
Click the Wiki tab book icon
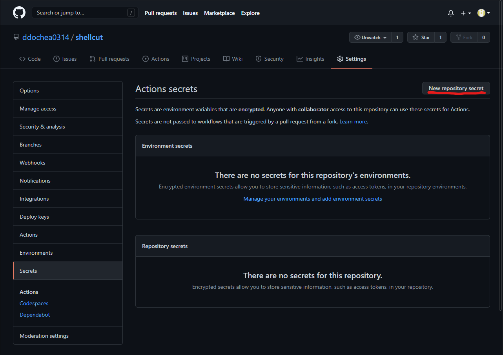[x=226, y=59]
